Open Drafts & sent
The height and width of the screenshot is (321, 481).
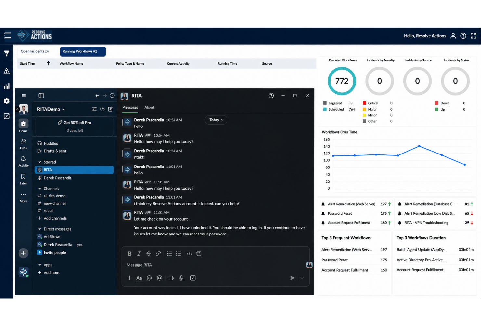[x=52, y=151]
